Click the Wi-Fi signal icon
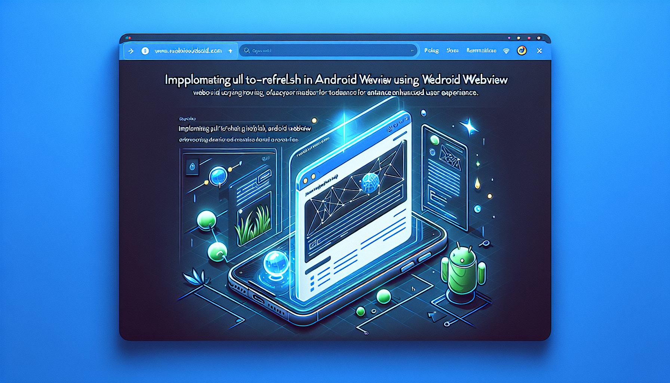The width and height of the screenshot is (670, 383). coord(506,51)
